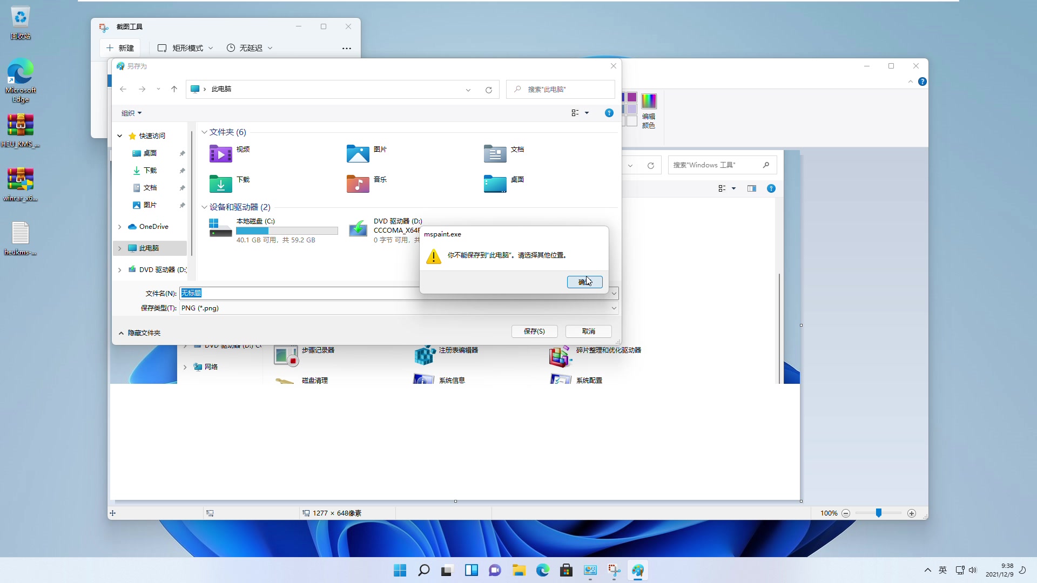Open the See more (...) menu in Snipping Tool
This screenshot has width=1037, height=583.
coord(347,48)
